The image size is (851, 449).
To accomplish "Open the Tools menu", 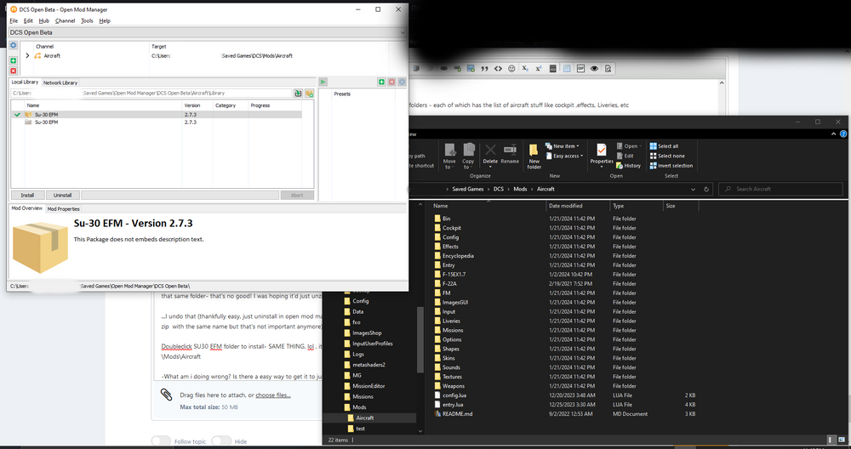I will (x=87, y=21).
